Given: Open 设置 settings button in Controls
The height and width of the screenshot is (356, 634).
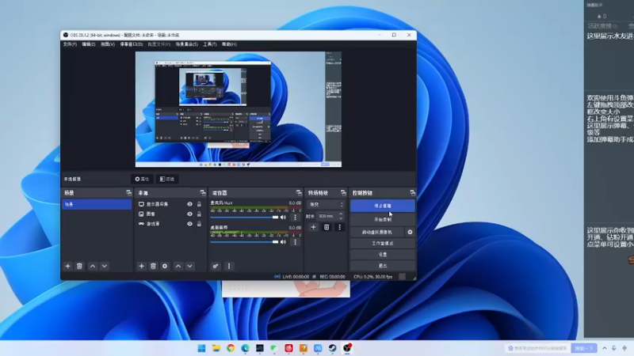Looking at the screenshot, I should point(383,255).
